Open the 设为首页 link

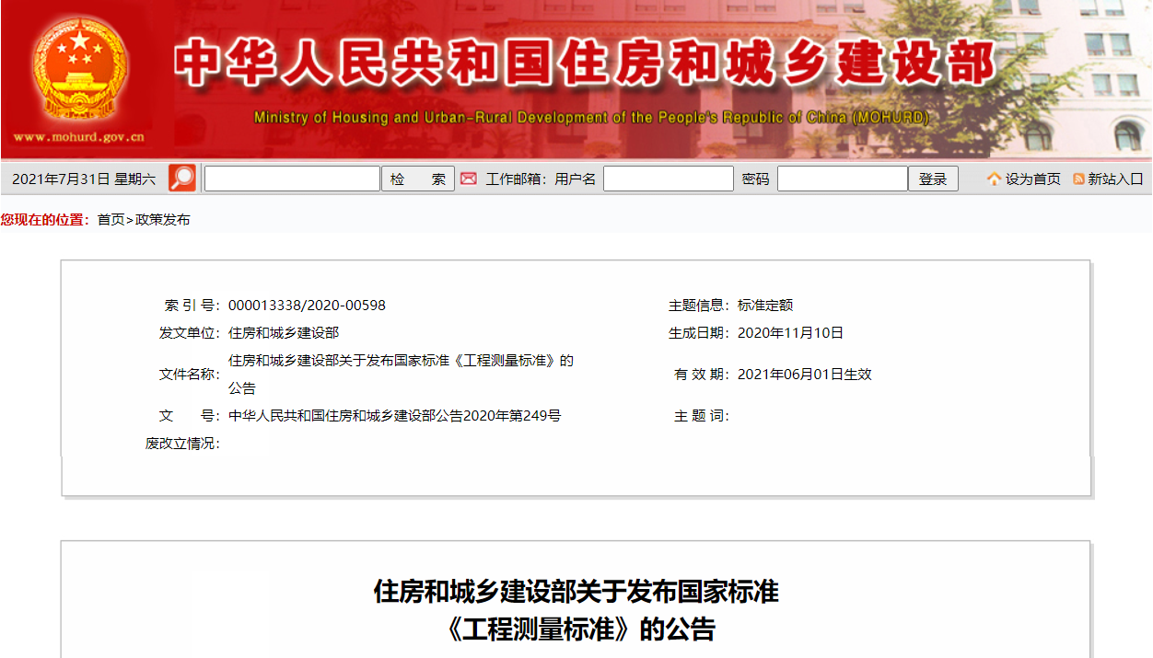(1032, 179)
